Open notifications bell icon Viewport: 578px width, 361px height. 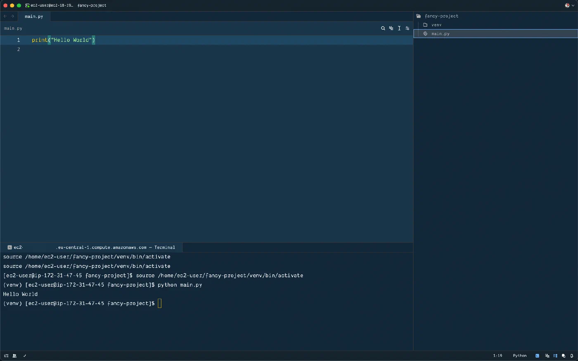(572, 356)
